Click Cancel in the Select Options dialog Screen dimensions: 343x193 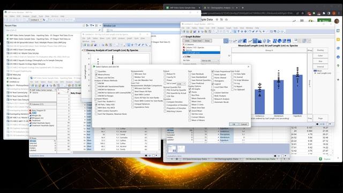coord(244,124)
